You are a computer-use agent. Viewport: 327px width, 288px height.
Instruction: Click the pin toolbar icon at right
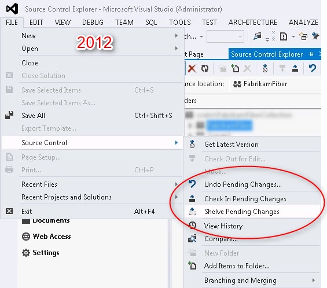pyautogui.click(x=315, y=36)
